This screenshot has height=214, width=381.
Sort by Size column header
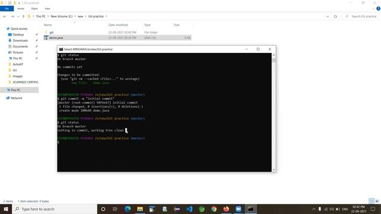click(x=177, y=25)
